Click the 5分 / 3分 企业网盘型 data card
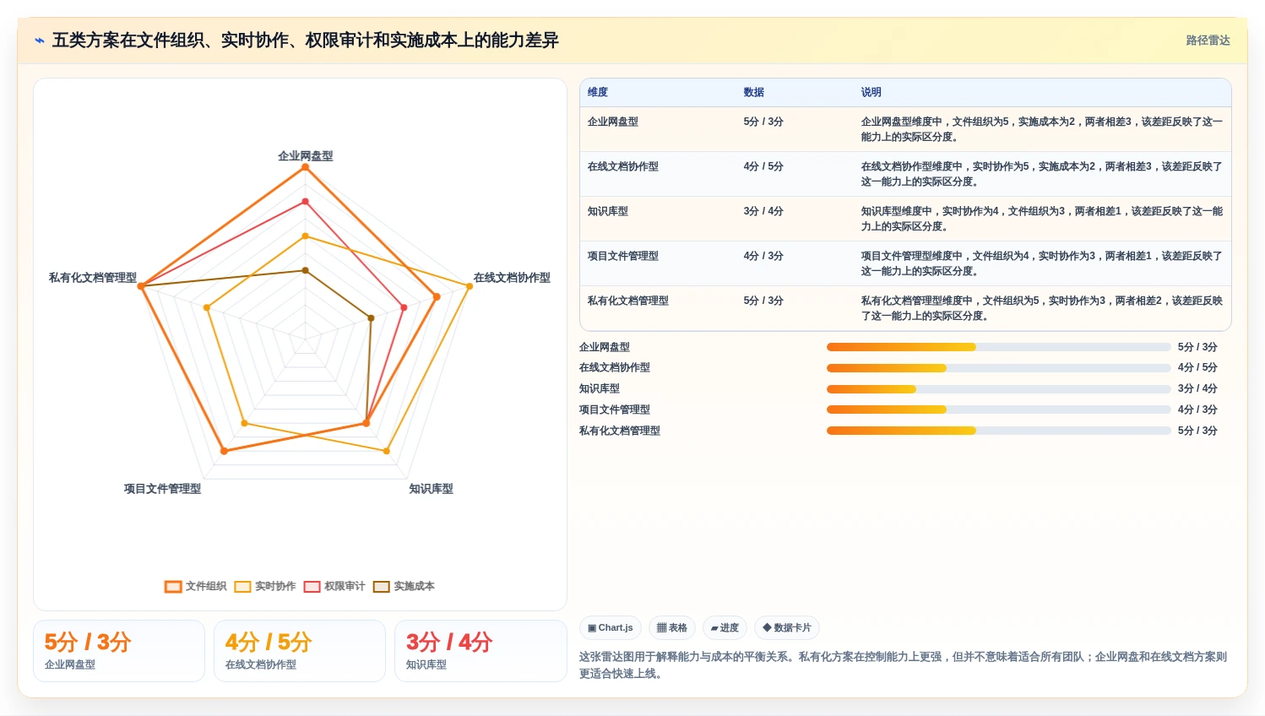Image resolution: width=1265 pixels, height=716 pixels. pyautogui.click(x=119, y=651)
